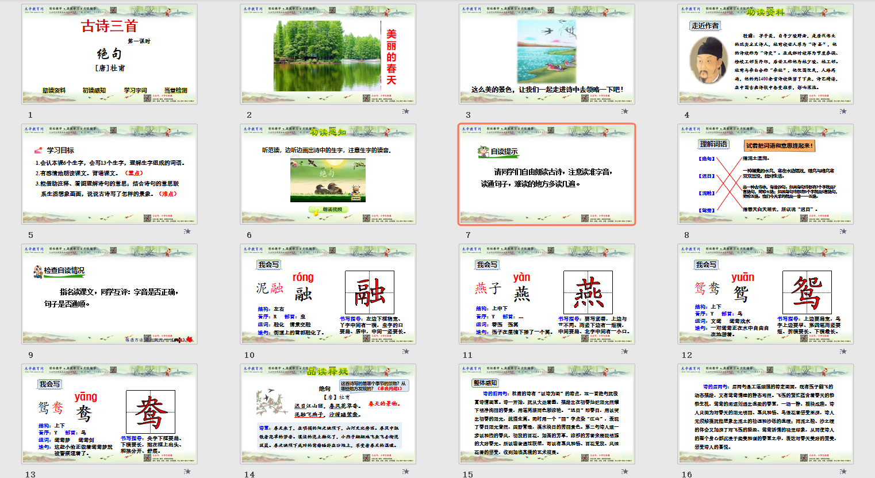Viewport: 875px width, 478px height.
Task: Select slide 7 自读提示 thumbnail
Action: 547,174
